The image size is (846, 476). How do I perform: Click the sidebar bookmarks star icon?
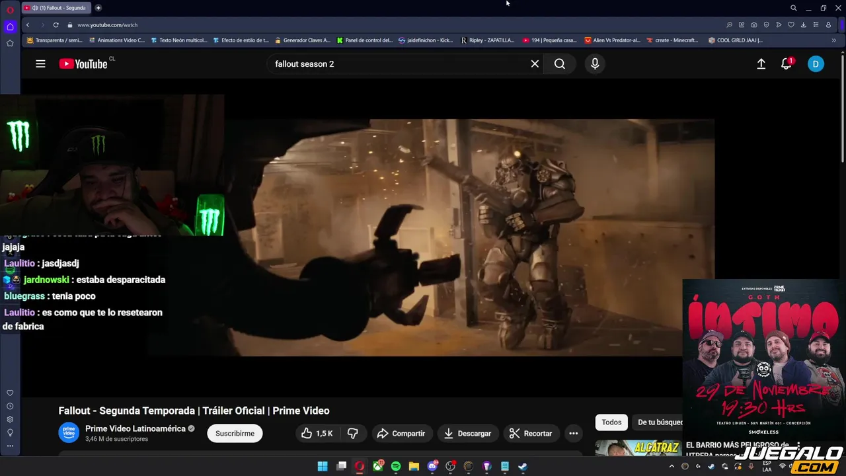(x=10, y=43)
